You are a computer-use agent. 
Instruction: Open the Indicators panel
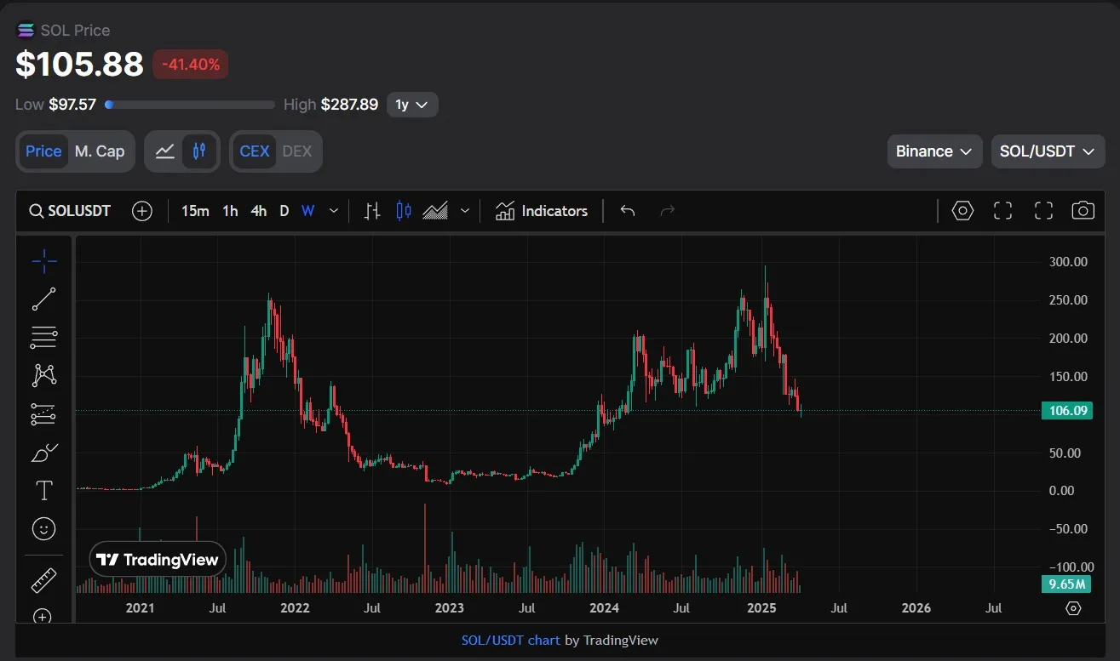(x=542, y=211)
